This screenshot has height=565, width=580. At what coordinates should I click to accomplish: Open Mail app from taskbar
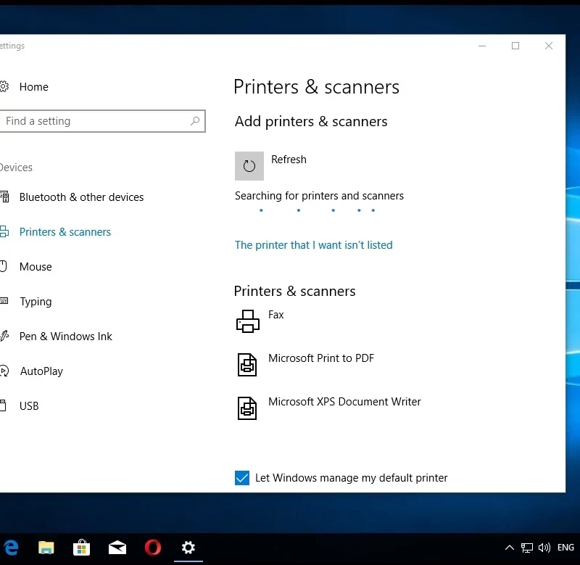click(117, 548)
